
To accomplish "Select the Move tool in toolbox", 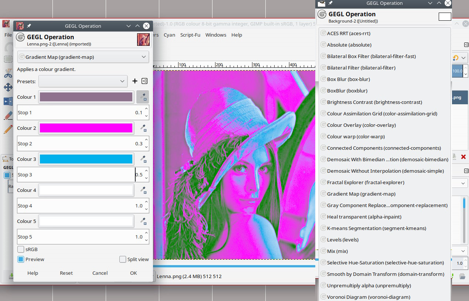I will (x=8, y=87).
